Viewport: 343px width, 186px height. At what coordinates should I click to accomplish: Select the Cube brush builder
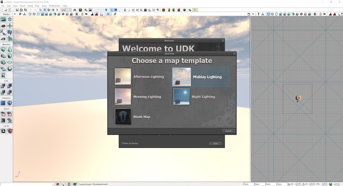click(3, 50)
